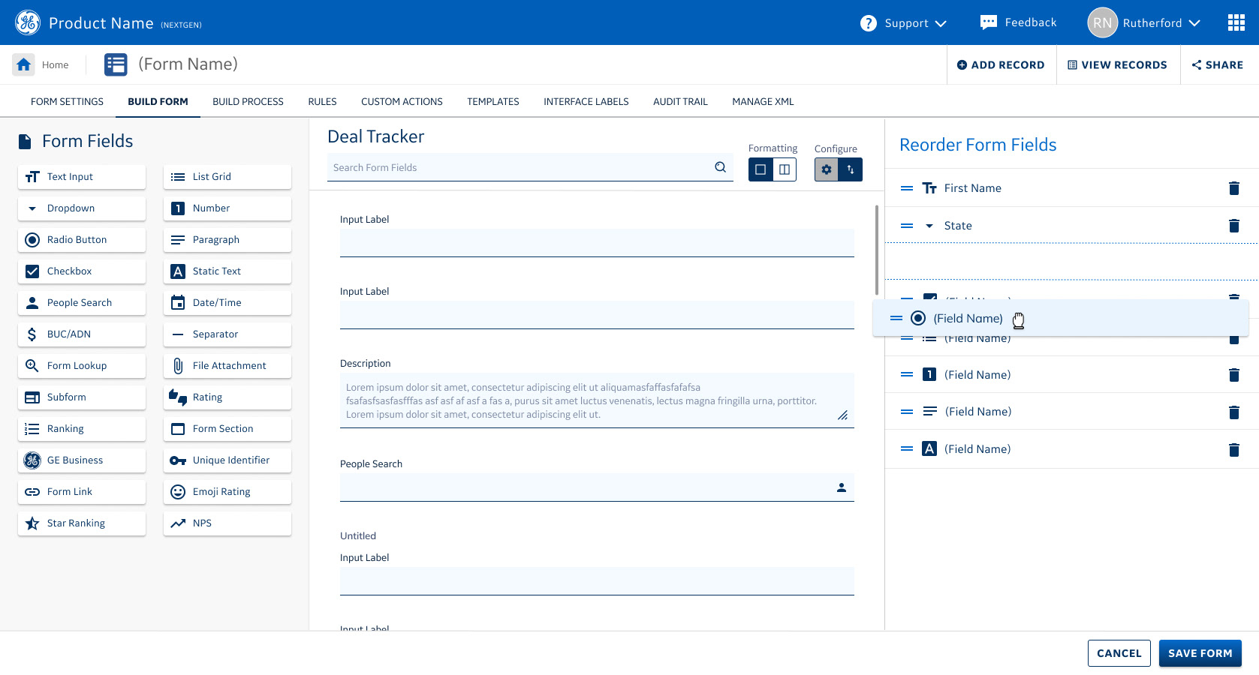The image size is (1259, 675).
Task: Click VIEW RECORDS button
Action: [1117, 64]
